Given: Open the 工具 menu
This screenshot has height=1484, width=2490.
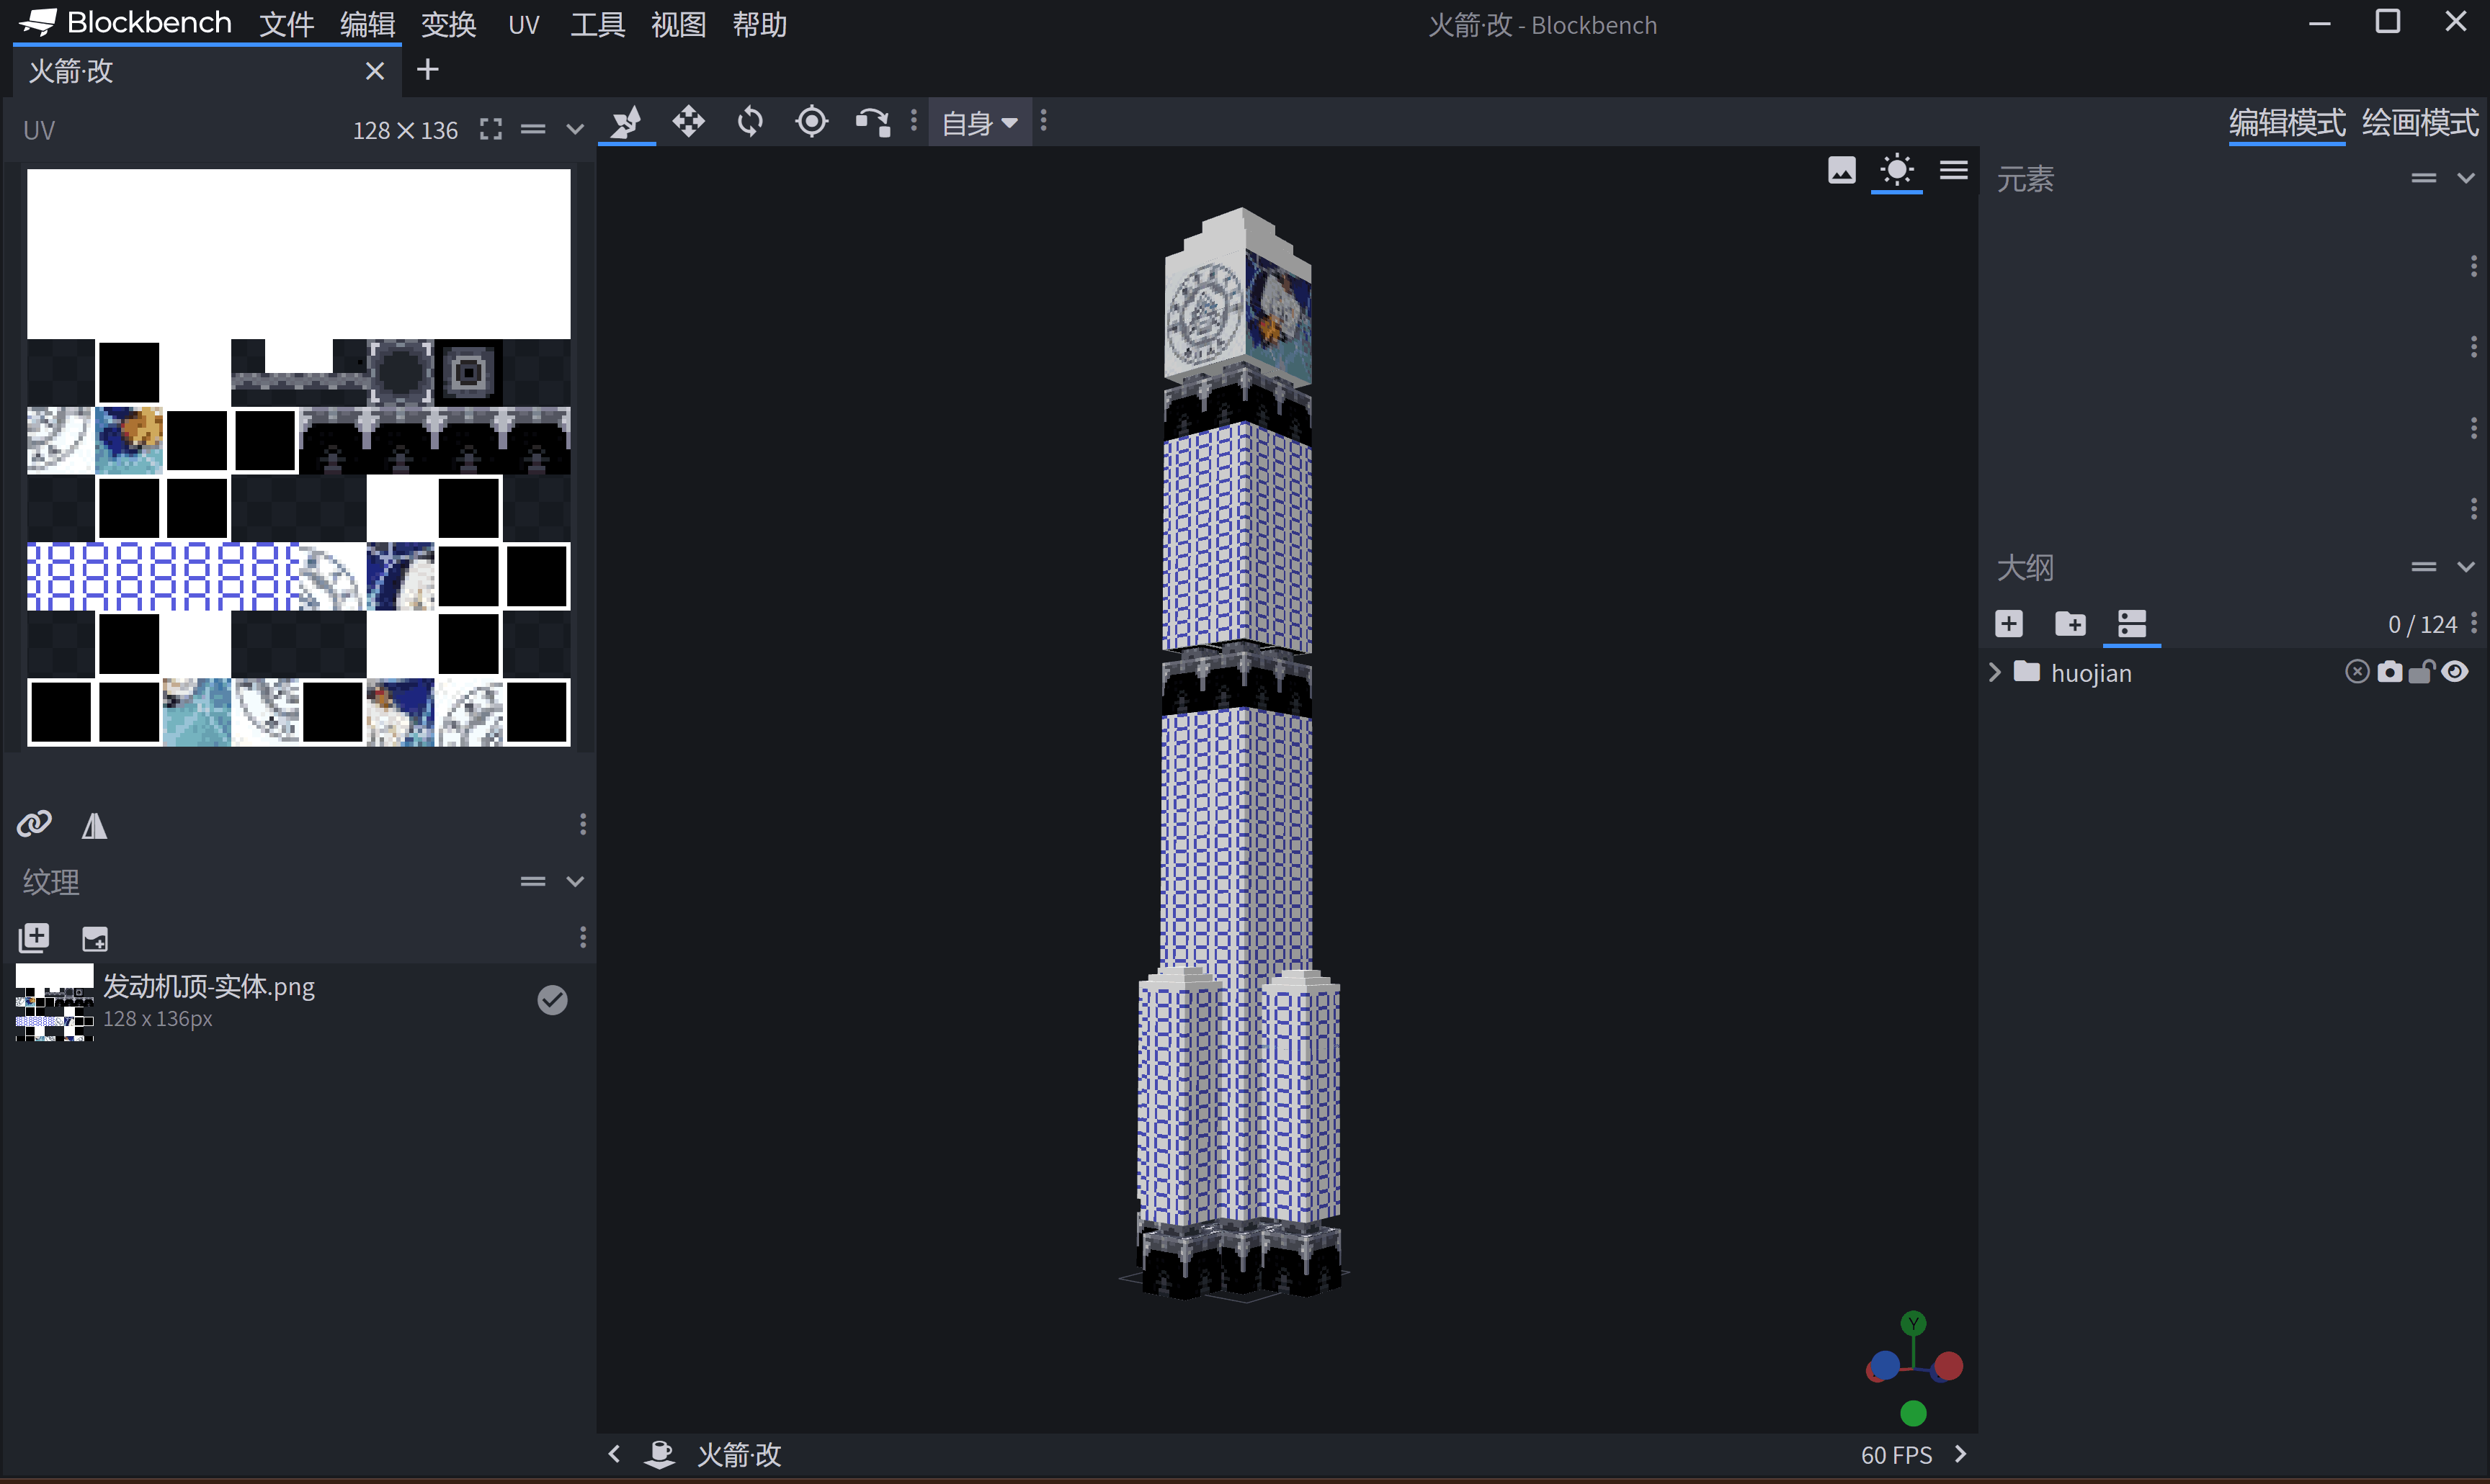Looking at the screenshot, I should pos(597,24).
